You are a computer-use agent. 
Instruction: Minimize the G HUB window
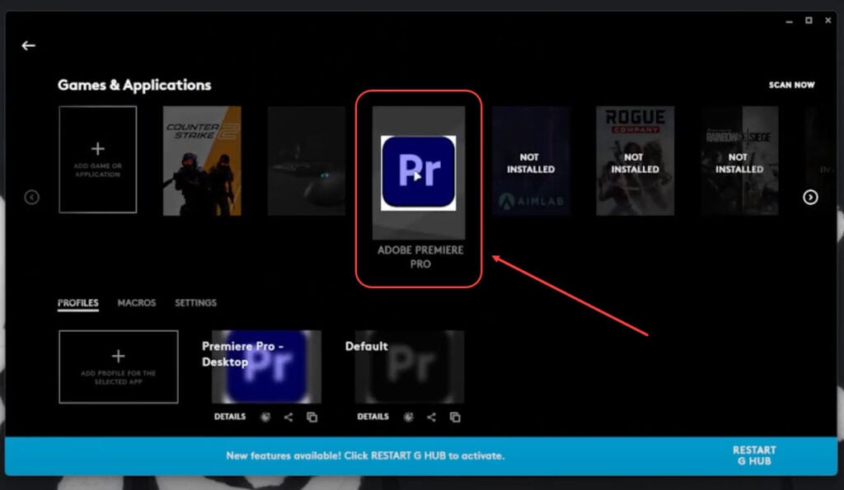pos(789,21)
